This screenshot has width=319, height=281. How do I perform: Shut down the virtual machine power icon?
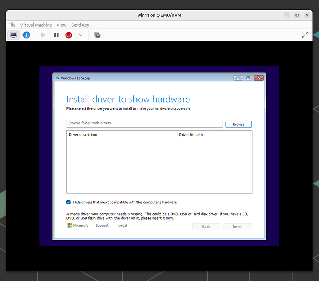[69, 35]
